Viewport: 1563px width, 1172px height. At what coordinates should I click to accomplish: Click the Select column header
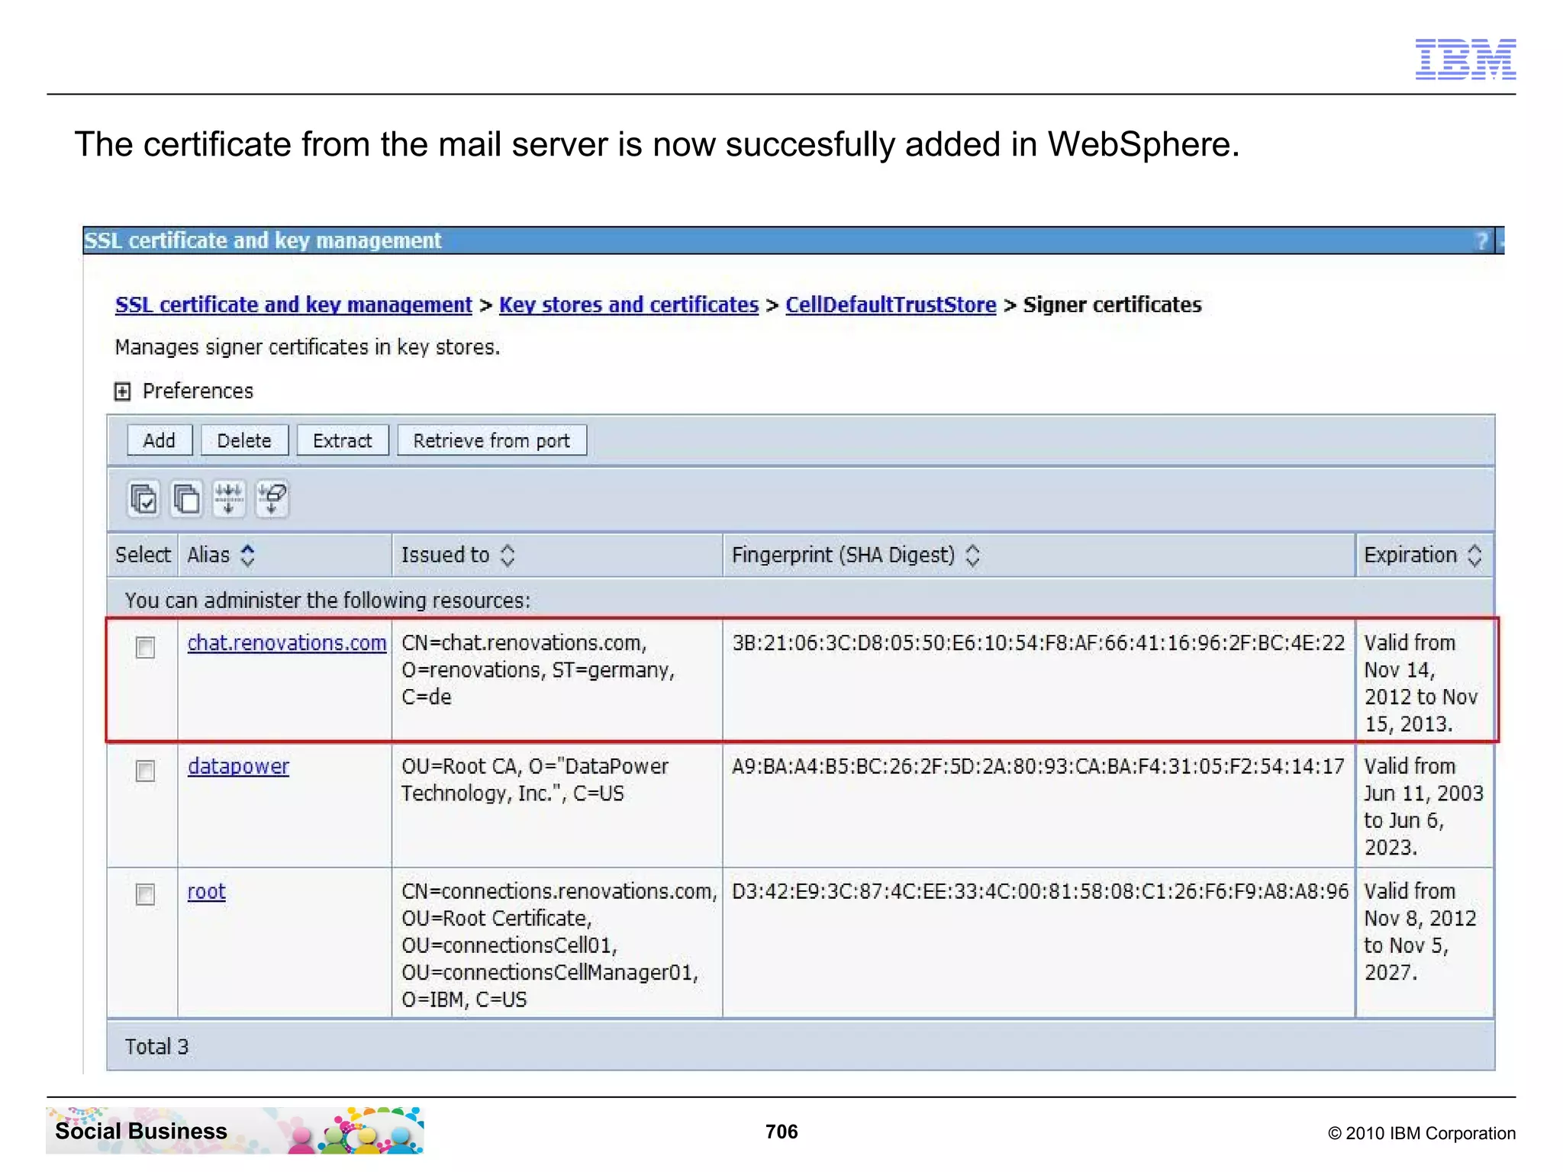pos(143,555)
